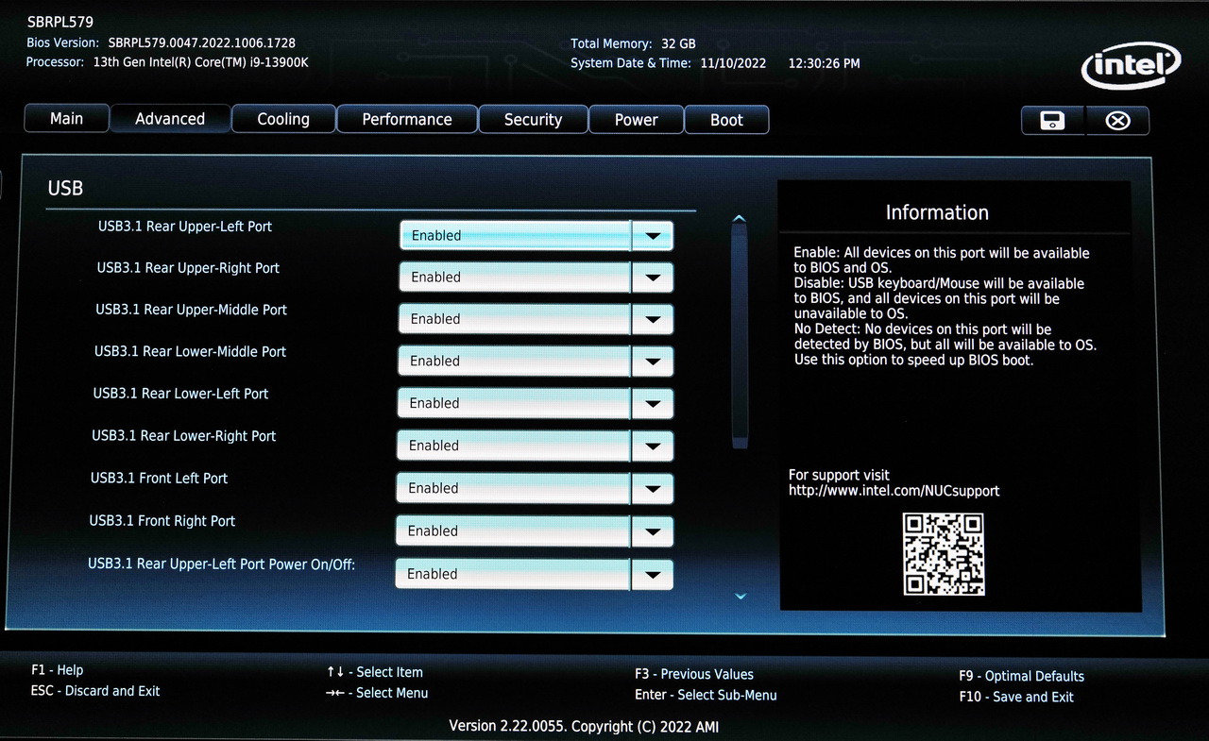Screen dimensions: 1209x741
Task: Go to the Performance tab
Action: point(407,120)
